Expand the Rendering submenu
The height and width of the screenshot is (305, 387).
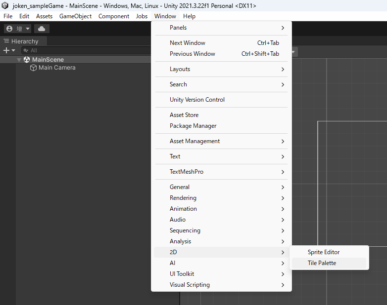221,198
